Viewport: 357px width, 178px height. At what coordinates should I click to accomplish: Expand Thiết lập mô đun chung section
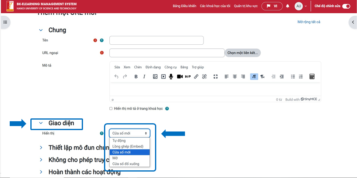[41, 148]
